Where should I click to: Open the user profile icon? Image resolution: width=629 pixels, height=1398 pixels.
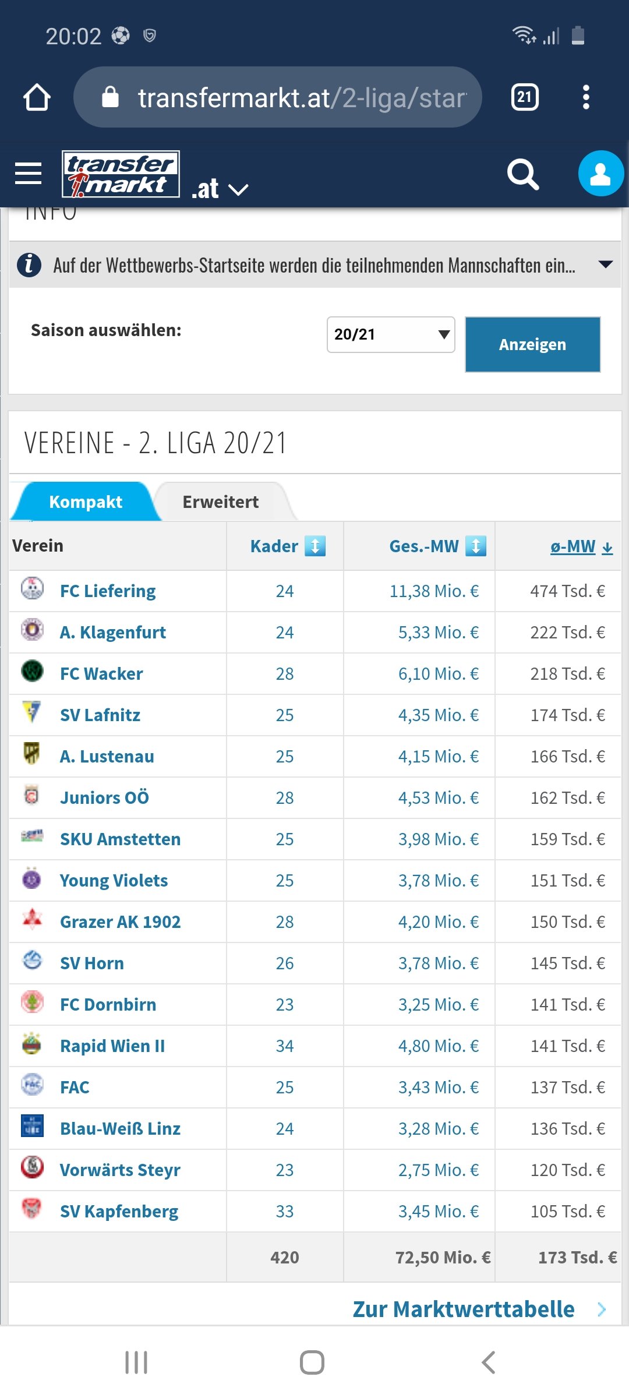point(600,174)
